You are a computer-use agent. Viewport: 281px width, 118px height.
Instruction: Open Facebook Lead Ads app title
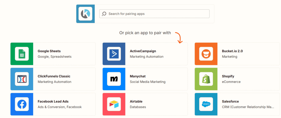point(53,102)
